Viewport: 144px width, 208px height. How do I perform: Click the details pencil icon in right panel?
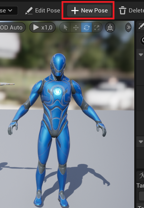(x=141, y=26)
